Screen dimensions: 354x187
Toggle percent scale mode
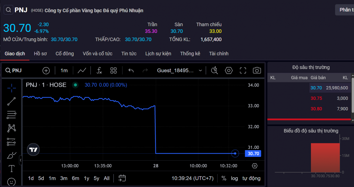(224, 178)
